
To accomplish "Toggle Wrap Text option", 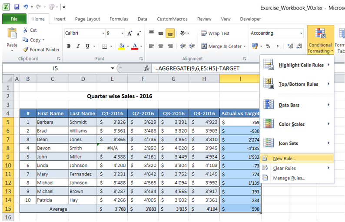I will [216, 33].
